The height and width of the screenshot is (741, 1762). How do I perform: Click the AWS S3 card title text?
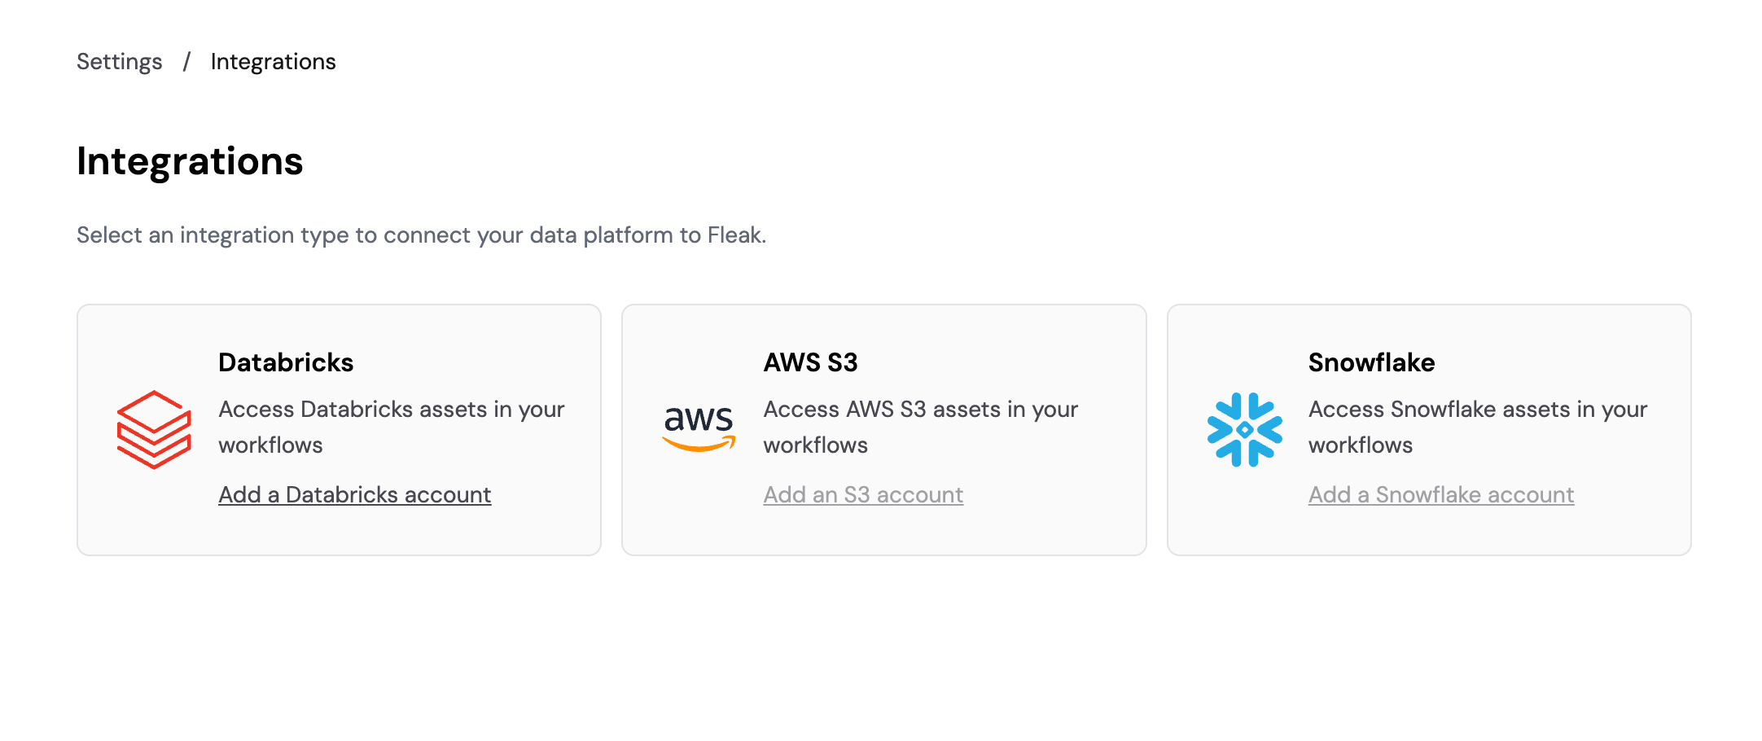[813, 362]
